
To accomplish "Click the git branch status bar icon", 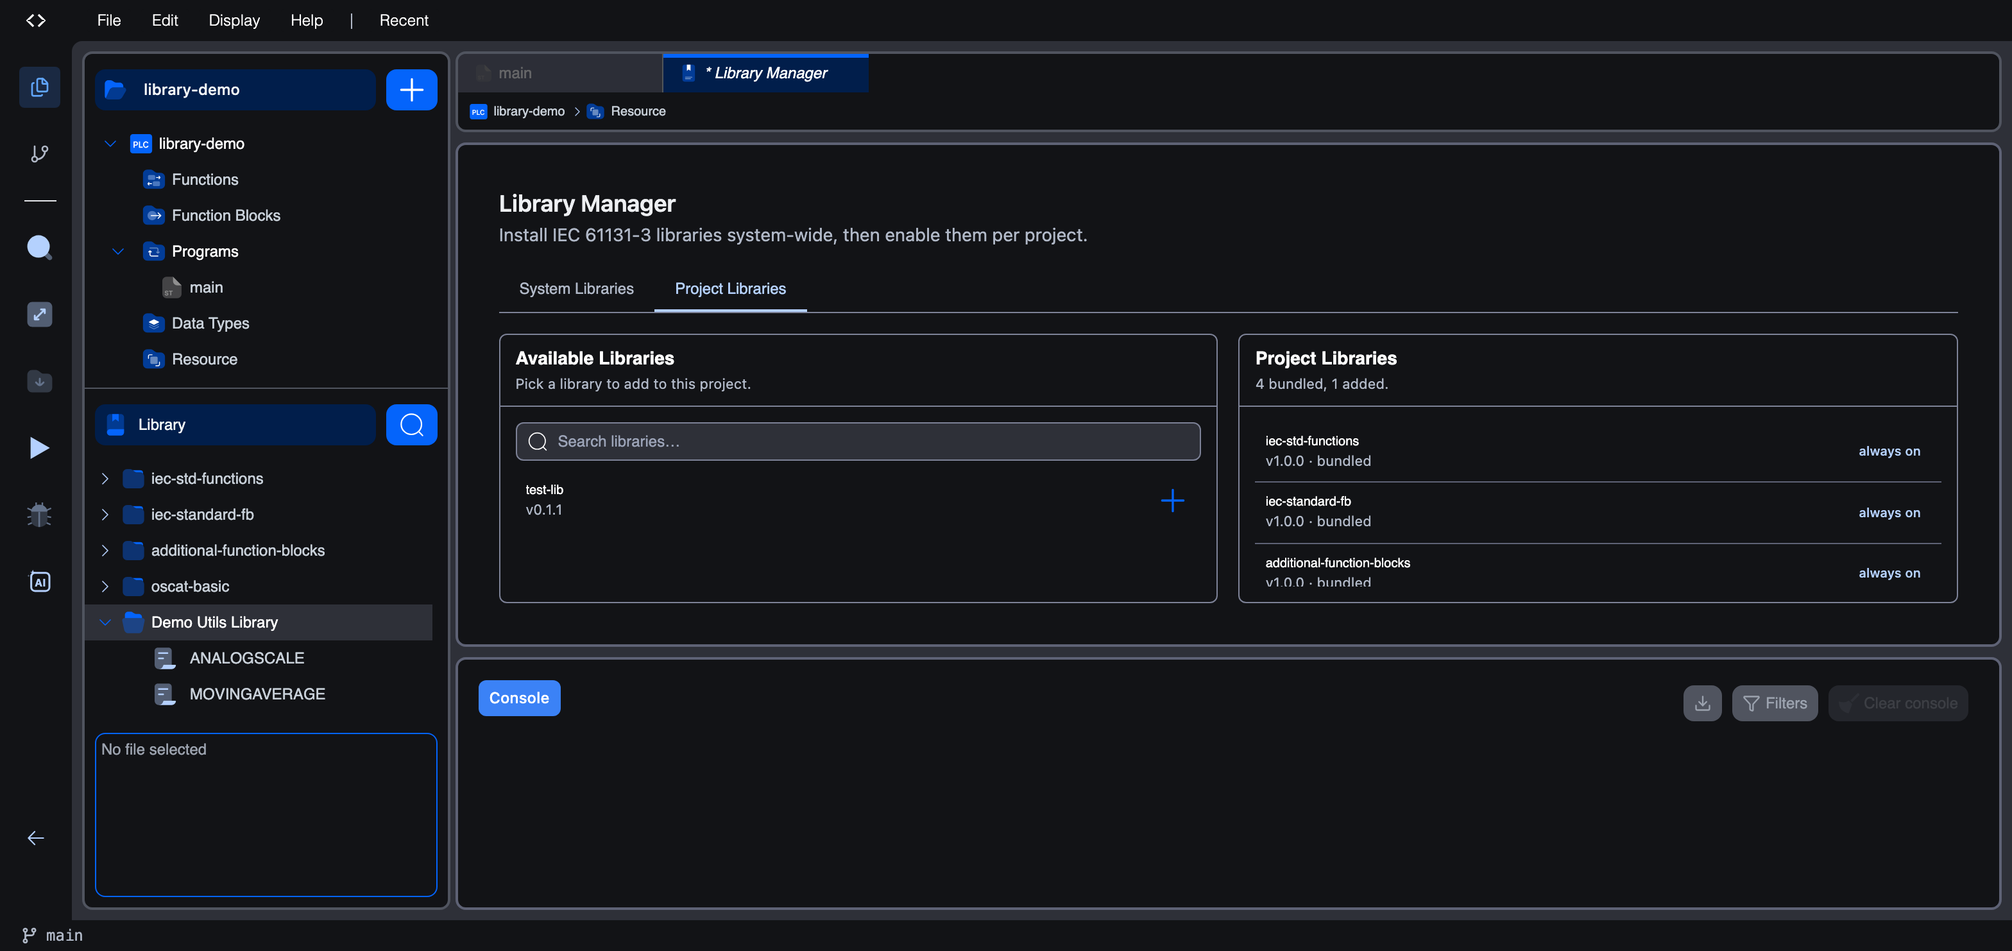I will (x=29, y=934).
